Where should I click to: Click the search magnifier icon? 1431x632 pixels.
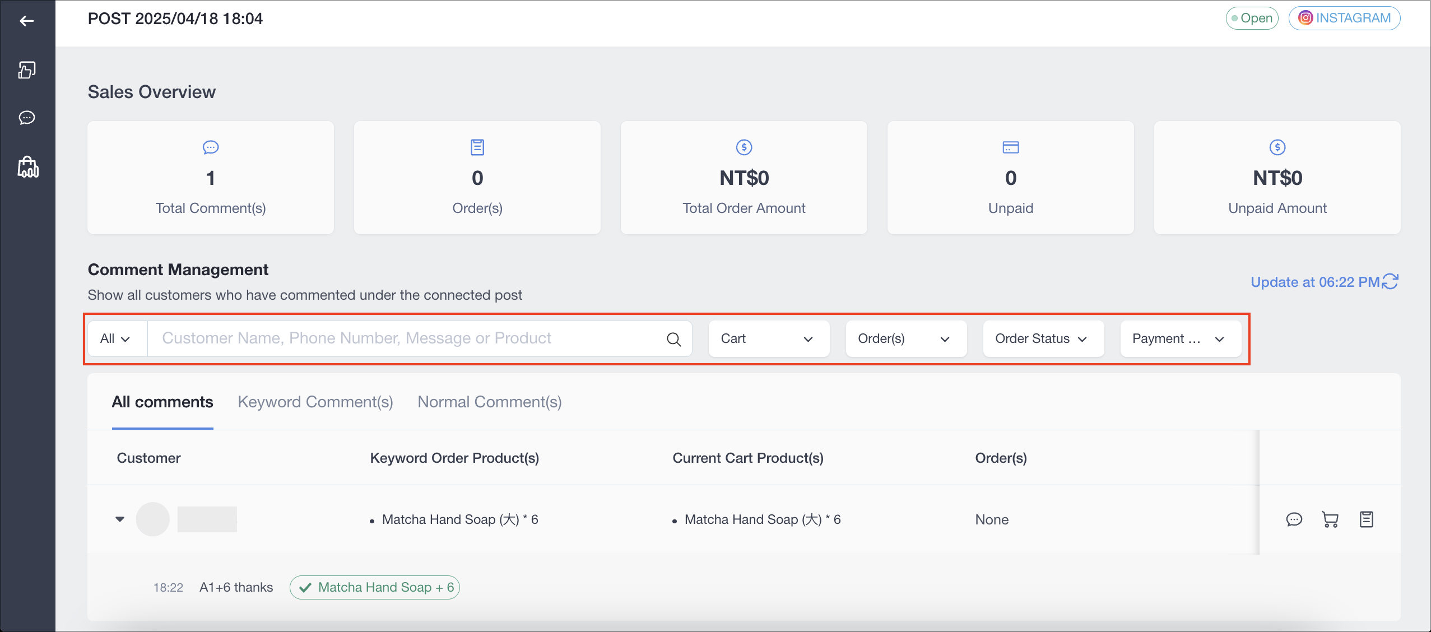point(674,339)
